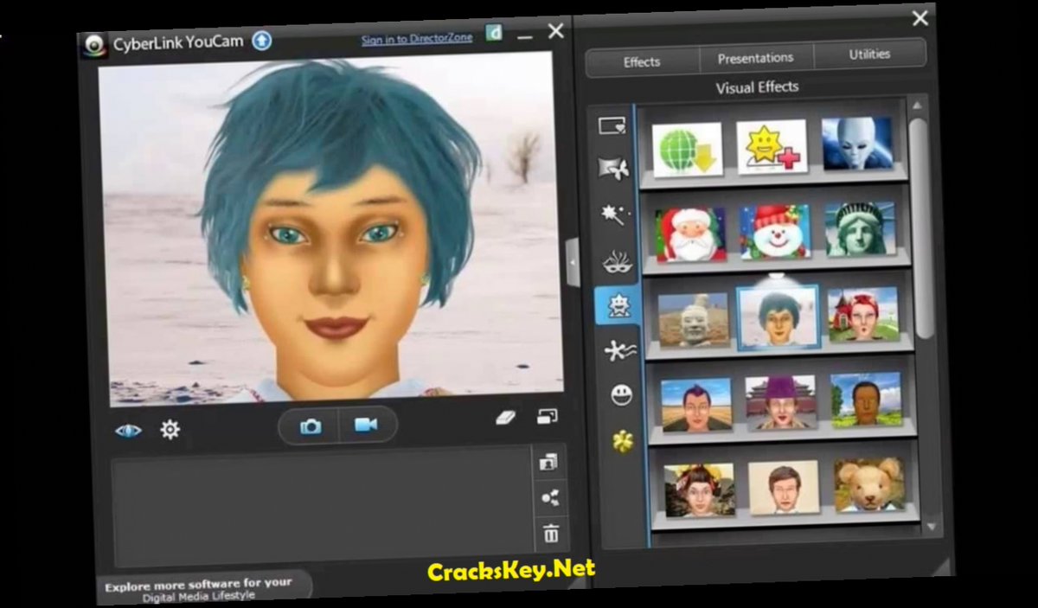Choose the selected blue-haired avatar thumbnail

click(778, 317)
